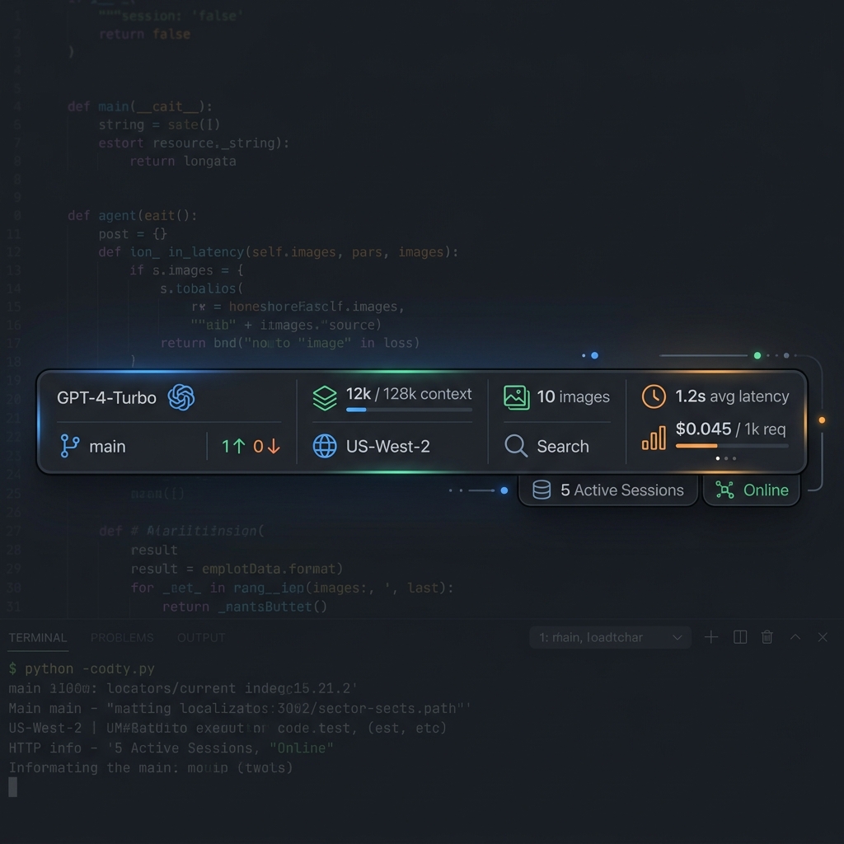
Task: Switch to the OUTPUT tab
Action: (201, 637)
